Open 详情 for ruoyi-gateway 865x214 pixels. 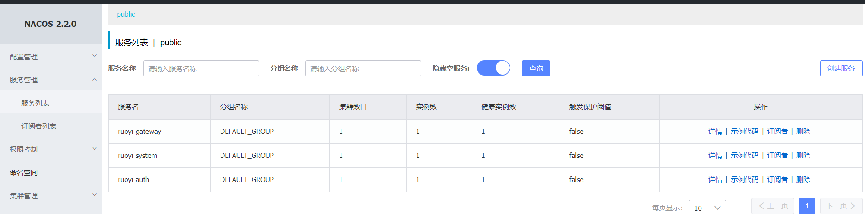(715, 132)
